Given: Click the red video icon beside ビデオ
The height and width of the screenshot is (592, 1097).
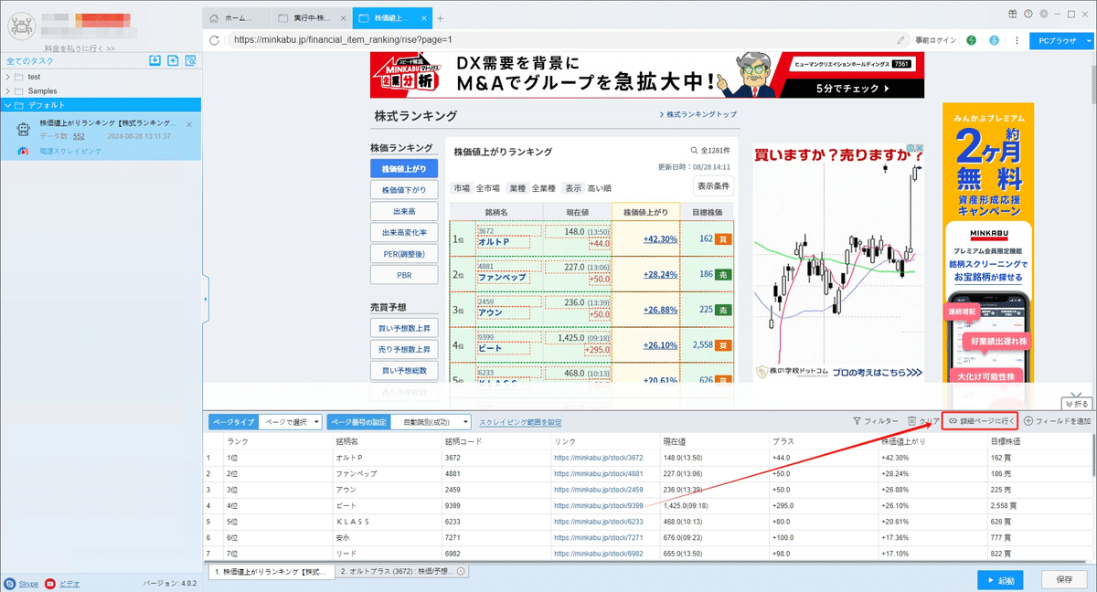Looking at the screenshot, I should [50, 583].
